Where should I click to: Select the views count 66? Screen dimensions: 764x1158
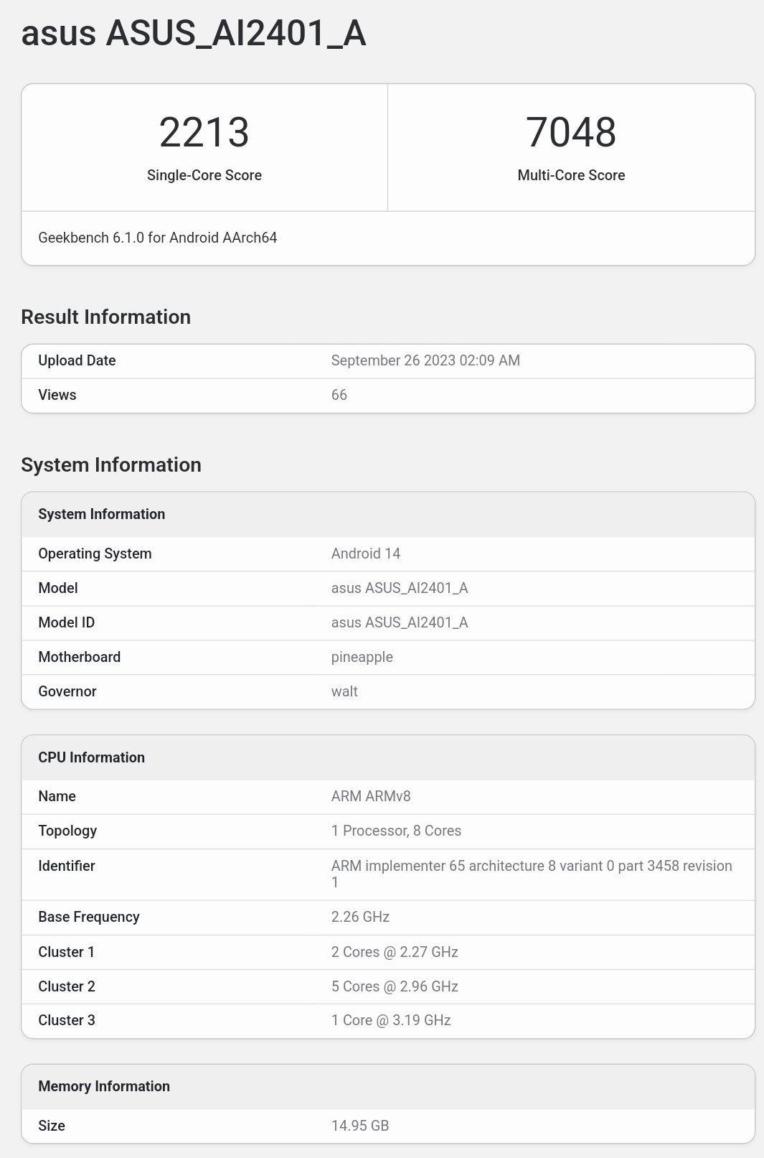[x=339, y=395]
